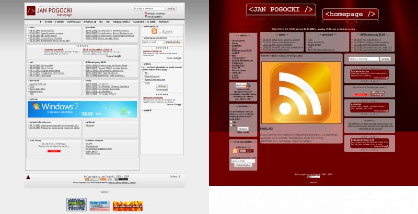Open NAGRODY in the navigation bar
The width and height of the screenshot is (418, 214).
138,22
